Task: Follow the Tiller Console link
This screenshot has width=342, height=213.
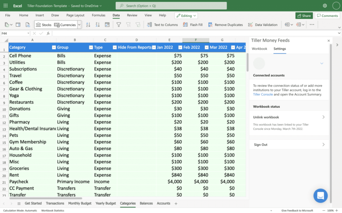Action: click(262, 95)
